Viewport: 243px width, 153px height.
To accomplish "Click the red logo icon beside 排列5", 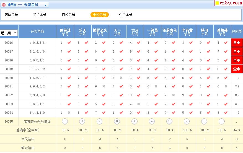I will tap(4, 5).
